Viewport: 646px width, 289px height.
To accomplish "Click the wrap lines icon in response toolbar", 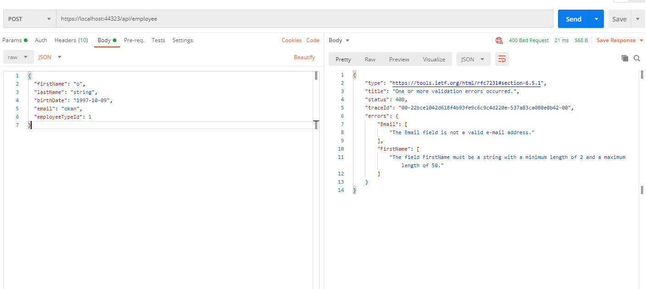I will click(x=502, y=59).
